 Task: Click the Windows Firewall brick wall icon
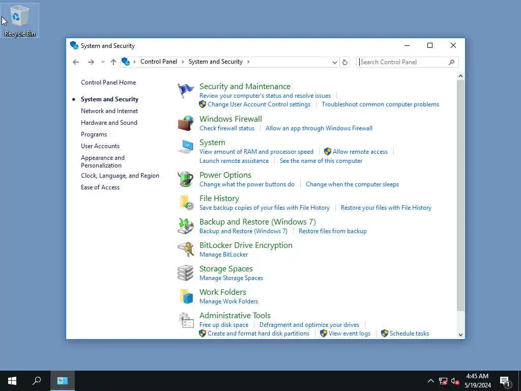coord(185,123)
